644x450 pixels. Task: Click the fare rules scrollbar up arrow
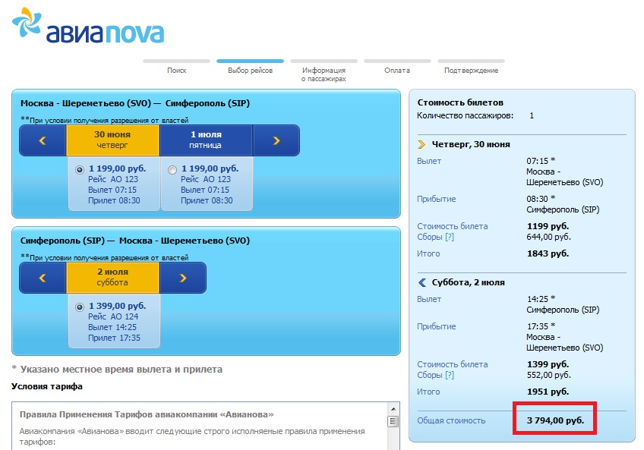click(393, 421)
